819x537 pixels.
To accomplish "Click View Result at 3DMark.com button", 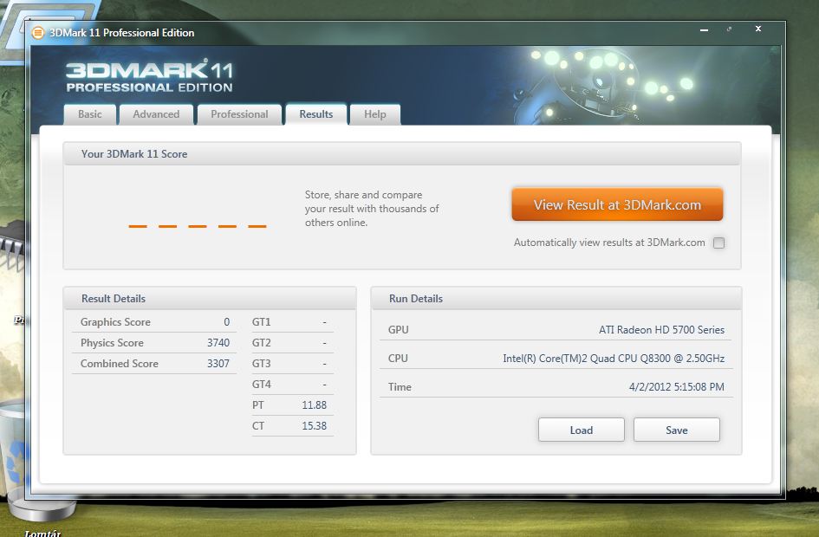I will (617, 204).
